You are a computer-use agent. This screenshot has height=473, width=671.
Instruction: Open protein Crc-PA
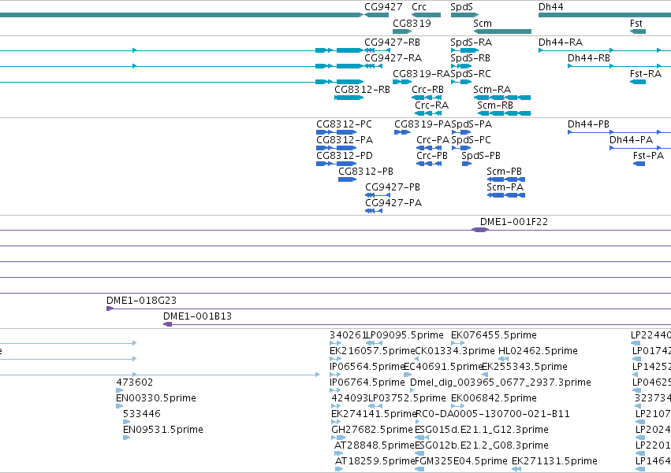tap(433, 140)
